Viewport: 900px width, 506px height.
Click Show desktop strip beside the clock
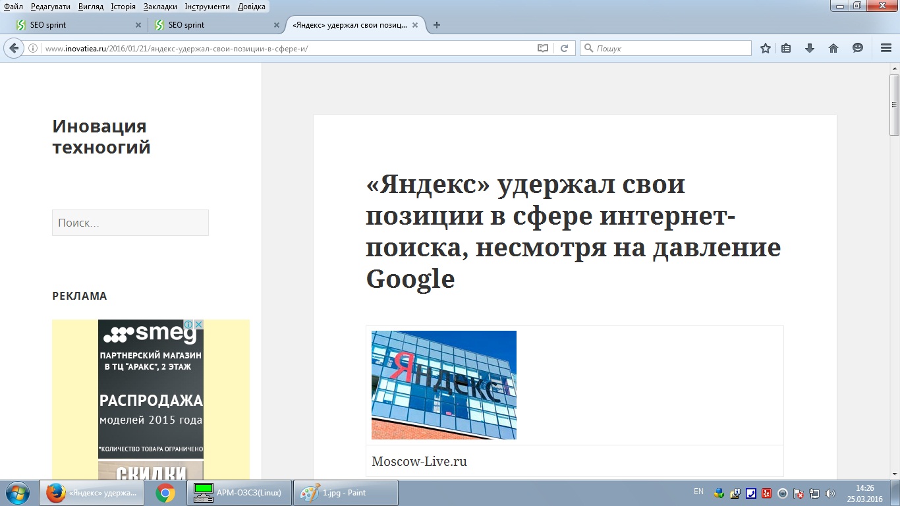[x=895, y=493]
